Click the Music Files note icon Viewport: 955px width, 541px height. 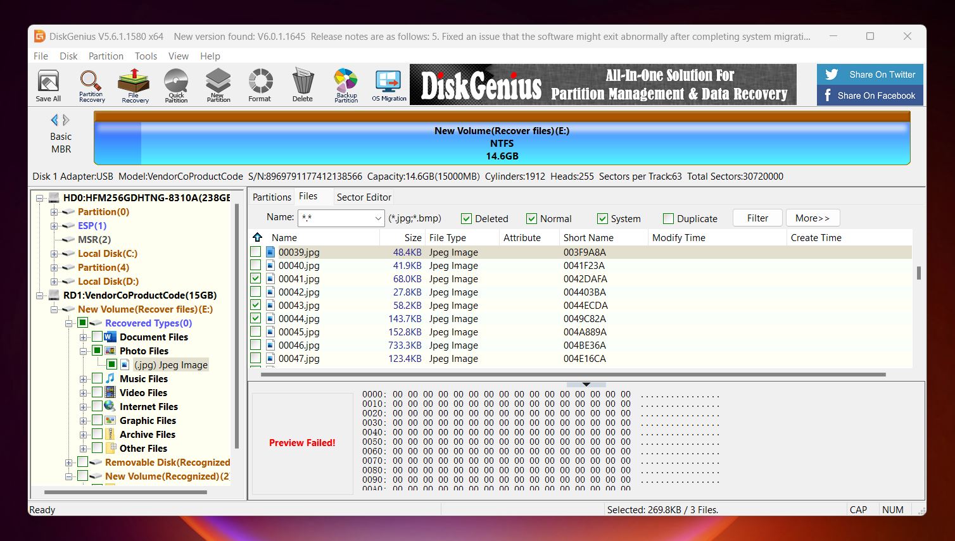click(x=110, y=378)
